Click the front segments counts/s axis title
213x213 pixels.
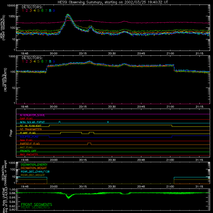2,28
